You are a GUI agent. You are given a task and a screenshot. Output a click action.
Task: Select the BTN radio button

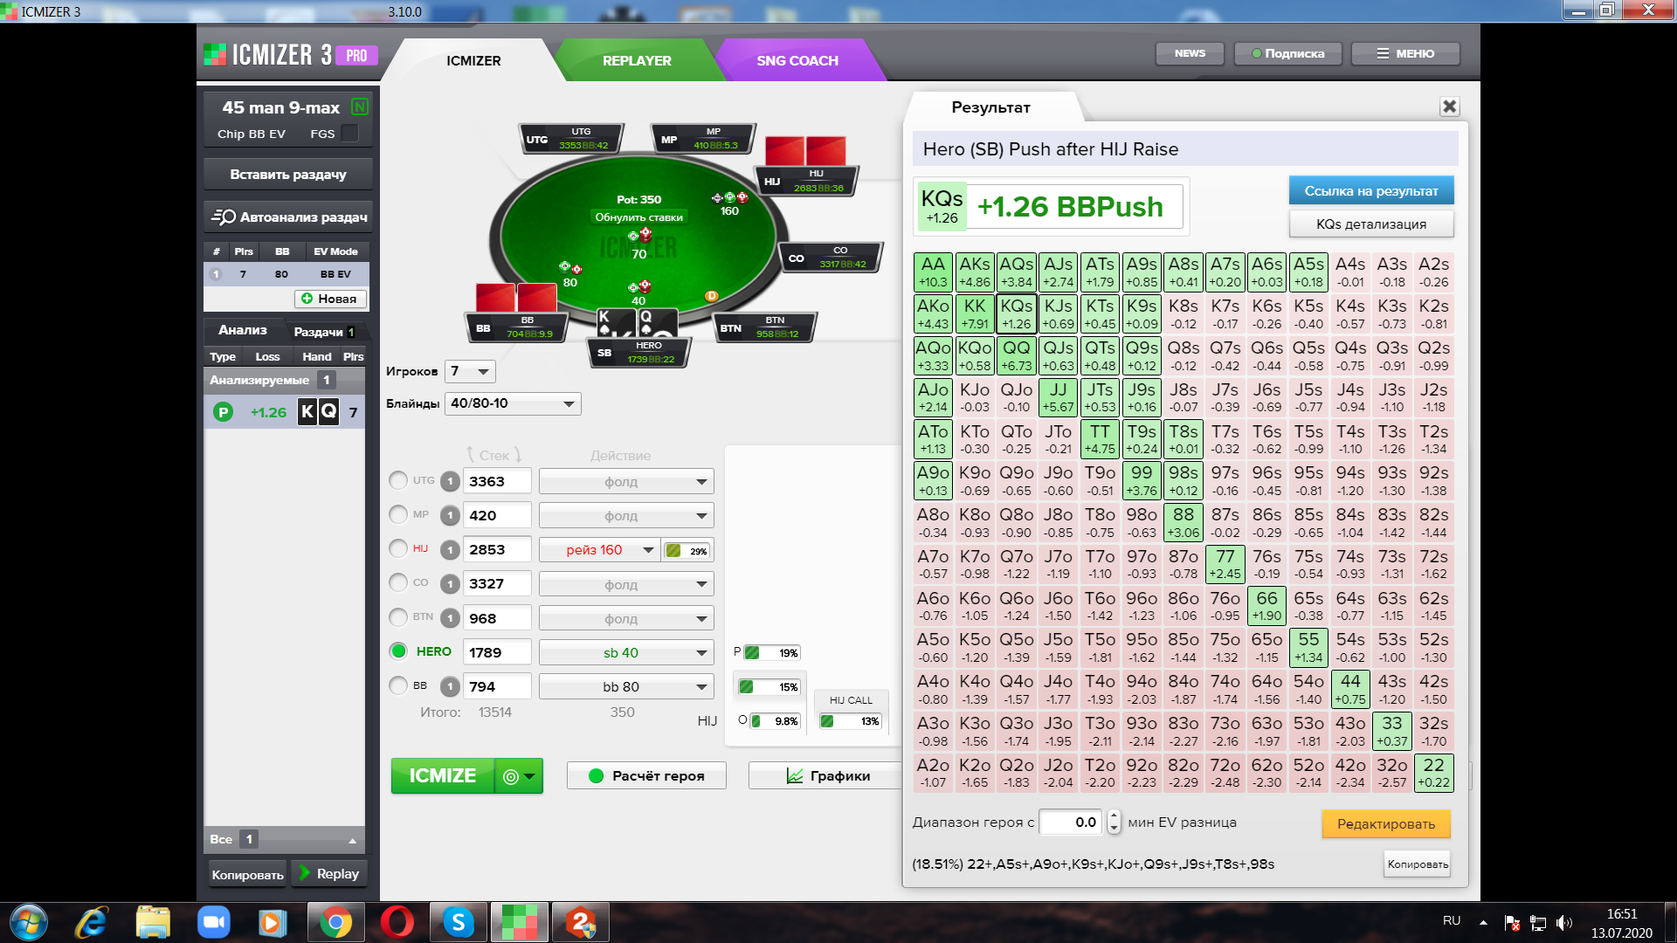click(398, 616)
